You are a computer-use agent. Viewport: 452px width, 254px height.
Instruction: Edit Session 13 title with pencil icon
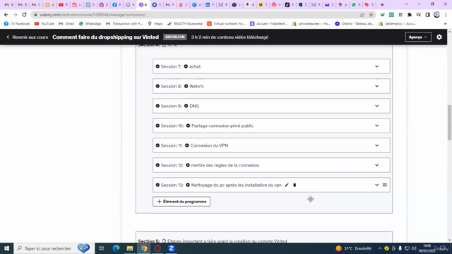point(287,185)
